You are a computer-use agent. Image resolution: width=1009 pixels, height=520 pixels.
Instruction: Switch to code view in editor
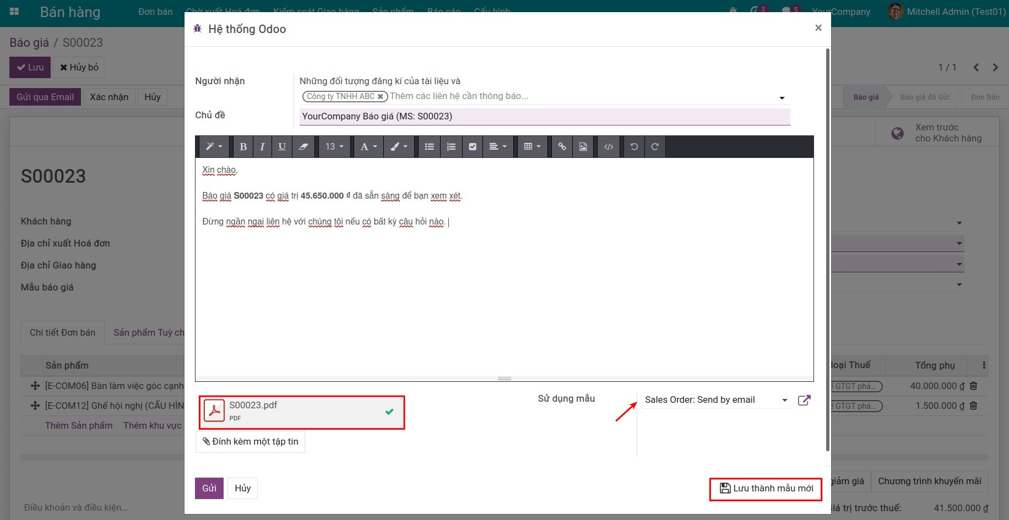pyautogui.click(x=609, y=147)
